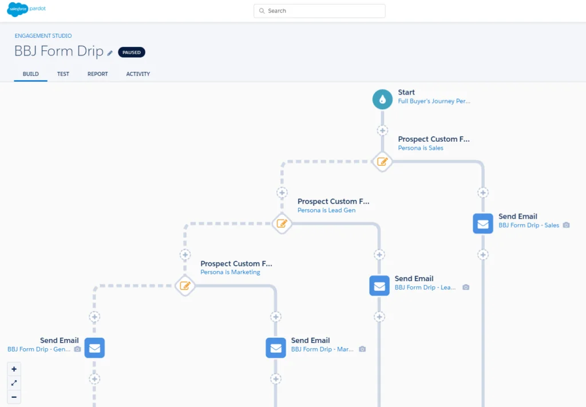Add a step just above the Mar... email
Image resolution: width=586 pixels, height=407 pixels.
point(276,317)
